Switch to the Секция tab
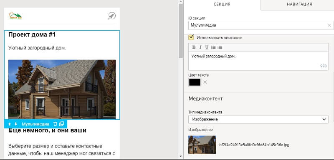Screen dimensions: 334x160 (x=222, y=4)
